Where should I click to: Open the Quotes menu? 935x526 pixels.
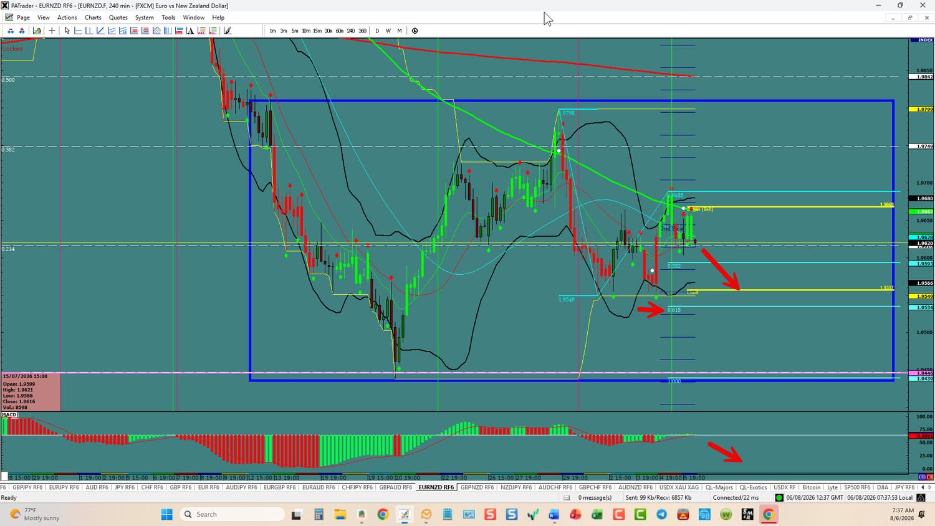(x=118, y=17)
